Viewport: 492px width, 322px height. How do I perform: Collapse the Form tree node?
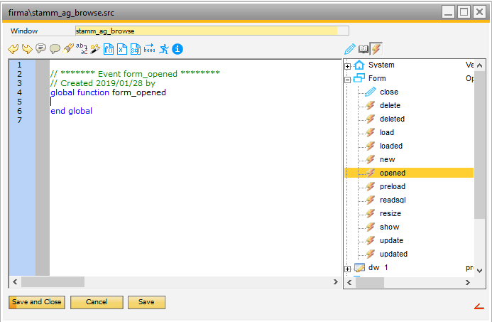tap(348, 79)
